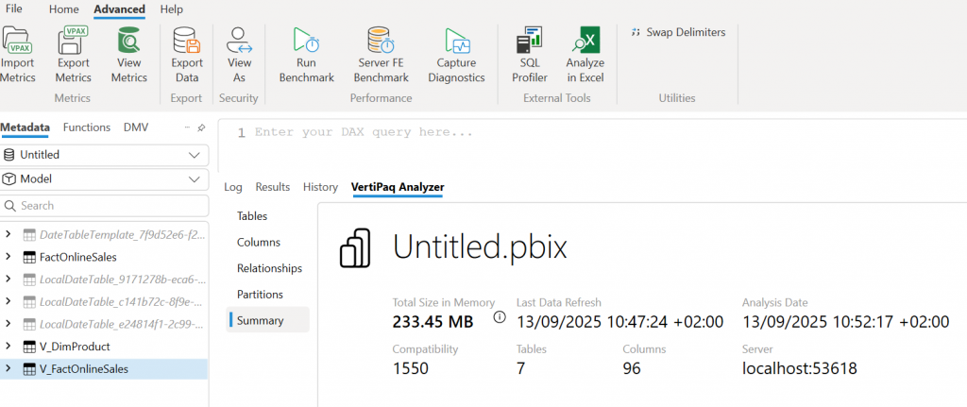Expand the V_DimProduct table node
This screenshot has height=407, width=967.
pos(8,347)
